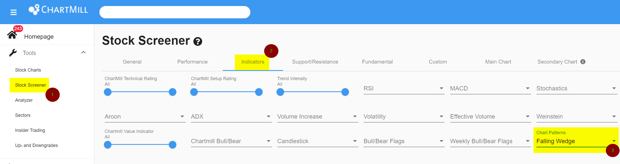The height and width of the screenshot is (164, 620).
Task: Click Trend Intensity left slider handle
Action: (x=280, y=92)
